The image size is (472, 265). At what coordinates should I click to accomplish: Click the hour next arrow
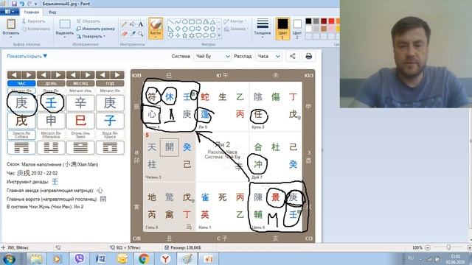click(29, 75)
